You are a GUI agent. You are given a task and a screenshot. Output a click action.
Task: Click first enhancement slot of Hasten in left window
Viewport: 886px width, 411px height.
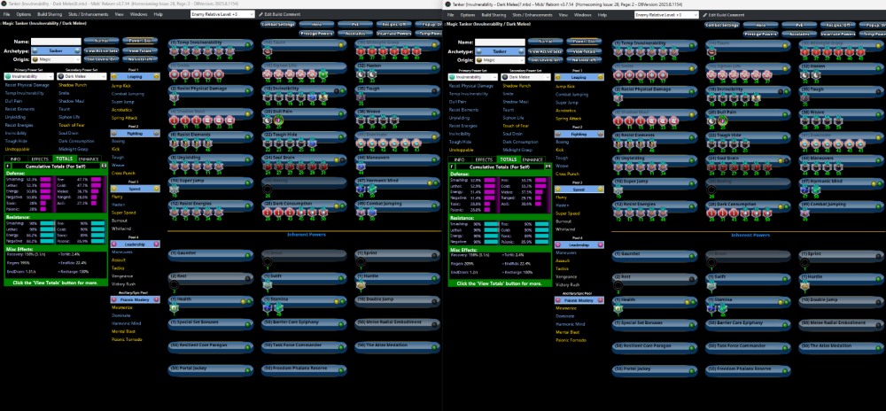(x=360, y=74)
